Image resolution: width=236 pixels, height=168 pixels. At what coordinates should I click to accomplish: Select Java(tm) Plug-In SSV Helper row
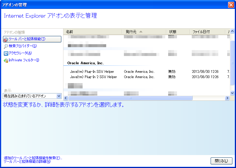tap(92, 72)
